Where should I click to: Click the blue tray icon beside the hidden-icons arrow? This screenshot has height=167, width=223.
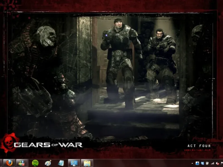197,163
